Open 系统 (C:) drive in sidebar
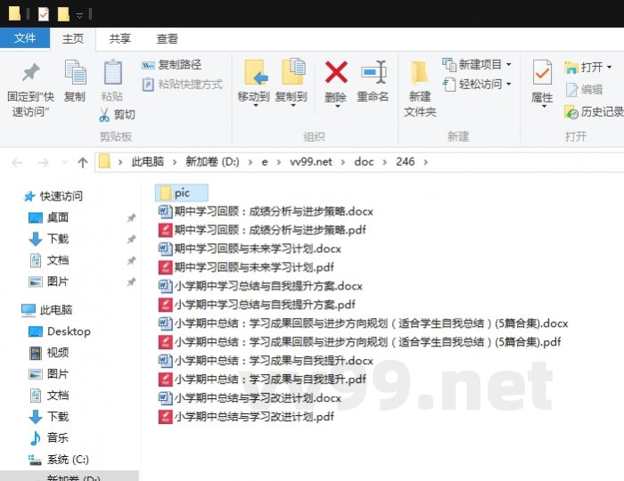The width and height of the screenshot is (624, 481). (58, 460)
